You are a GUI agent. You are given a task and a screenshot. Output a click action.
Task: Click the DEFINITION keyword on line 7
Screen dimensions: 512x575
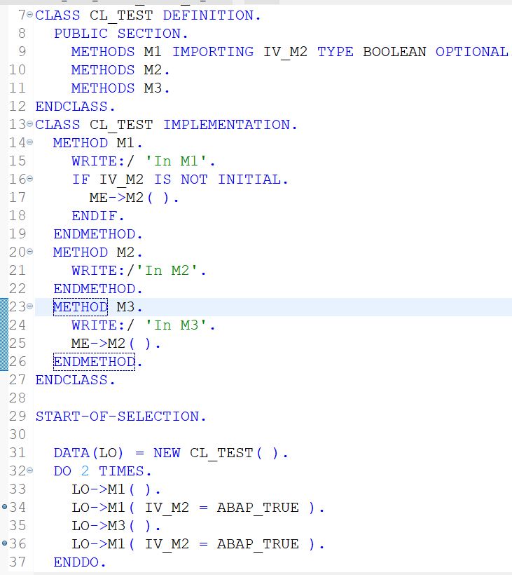[x=208, y=15]
